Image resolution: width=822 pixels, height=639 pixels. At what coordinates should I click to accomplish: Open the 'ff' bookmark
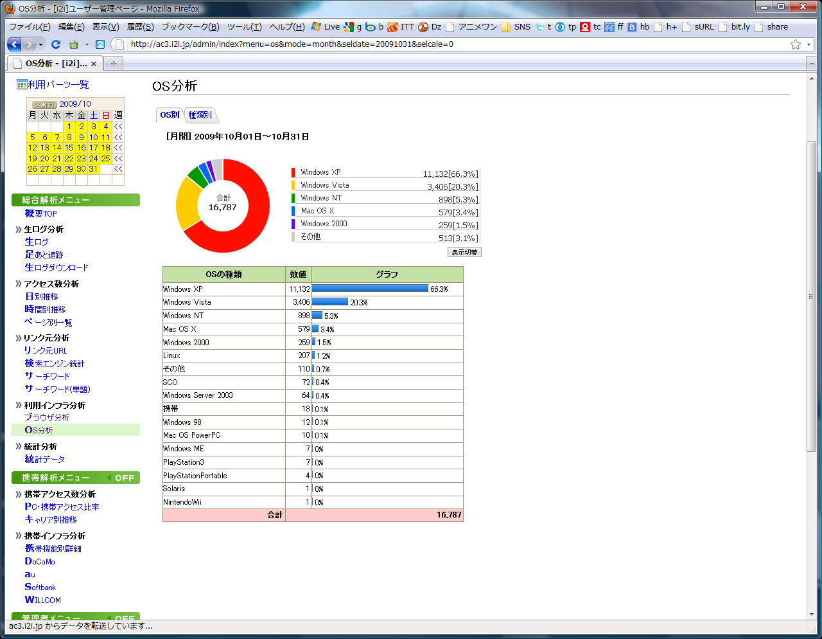coord(614,27)
